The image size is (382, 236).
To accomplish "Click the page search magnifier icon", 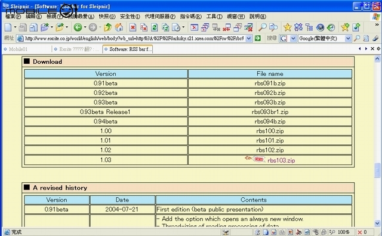I will pos(263,27).
